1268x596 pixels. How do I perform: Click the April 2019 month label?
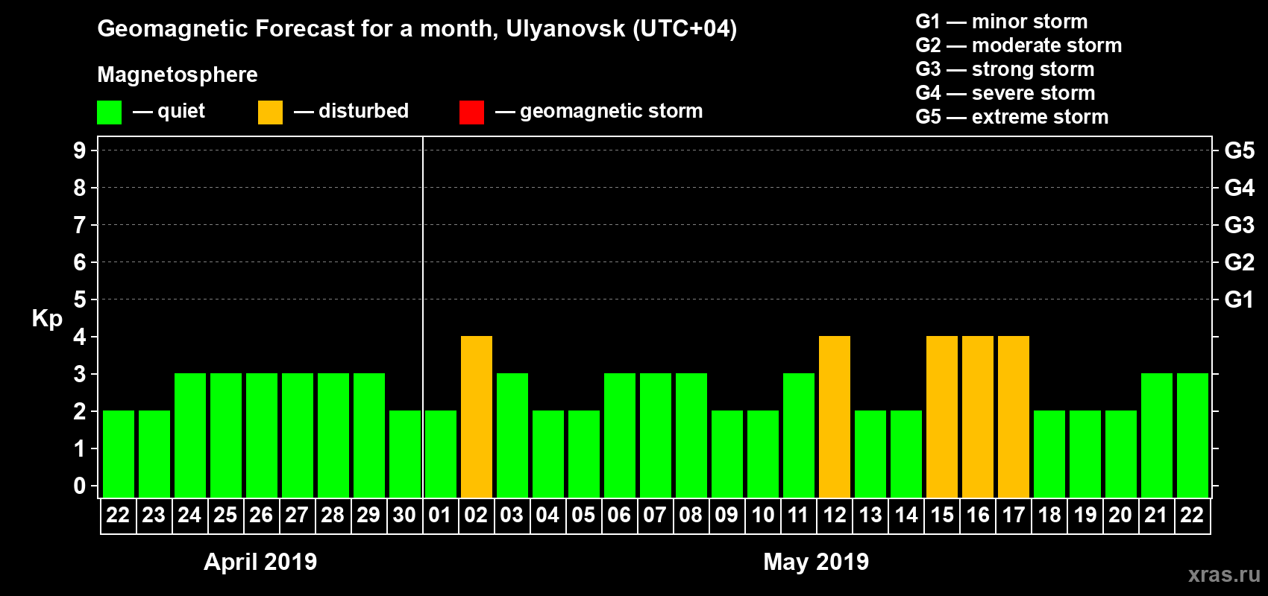pyautogui.click(x=260, y=562)
